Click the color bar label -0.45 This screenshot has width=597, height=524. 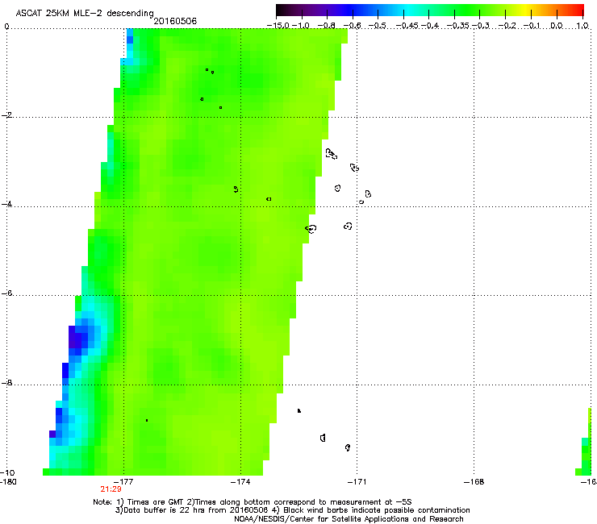[407, 26]
